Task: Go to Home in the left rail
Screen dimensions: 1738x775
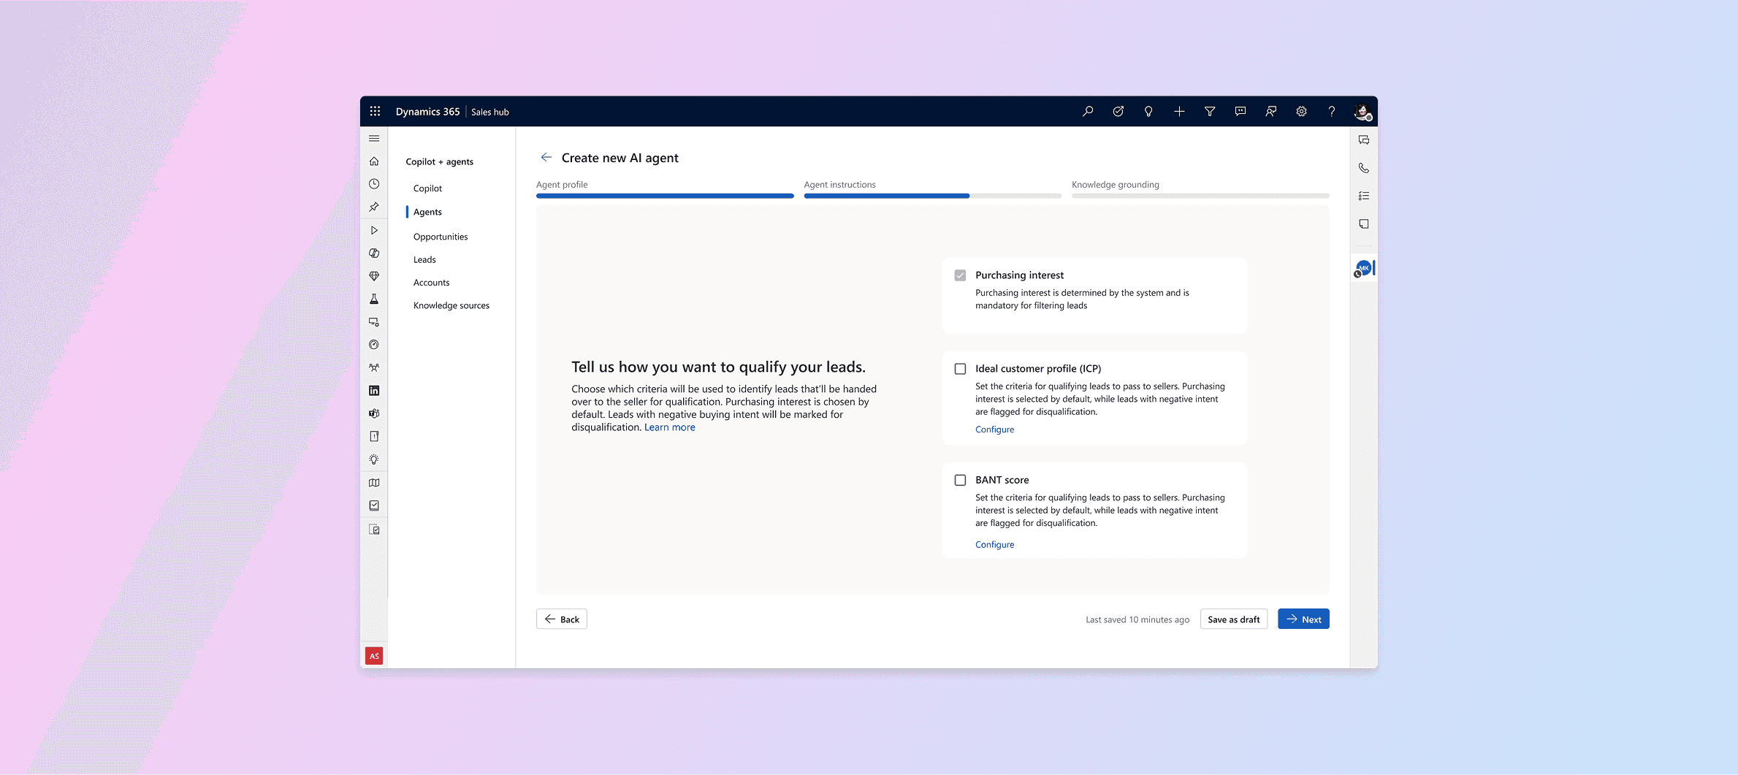Action: 374,161
